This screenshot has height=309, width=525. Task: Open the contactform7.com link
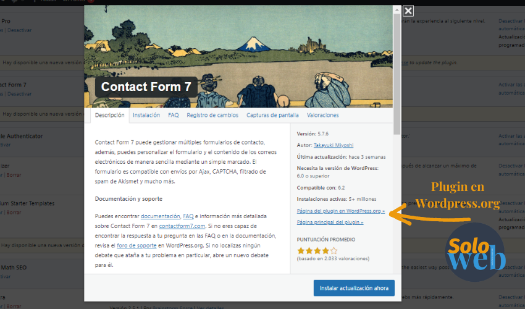click(x=182, y=226)
